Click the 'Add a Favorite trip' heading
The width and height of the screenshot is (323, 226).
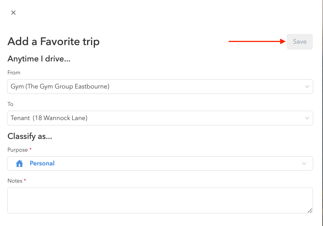54,42
